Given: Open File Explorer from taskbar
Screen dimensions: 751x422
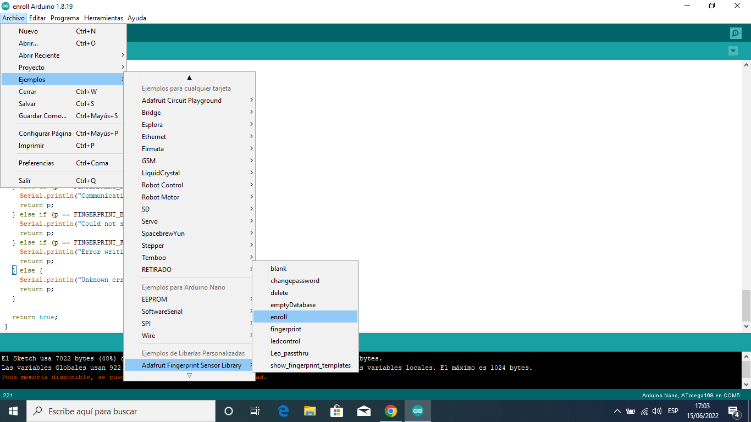Looking at the screenshot, I should (310, 411).
